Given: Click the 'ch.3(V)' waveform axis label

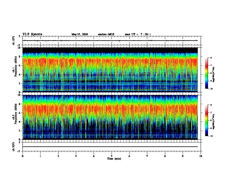Looking at the screenshot, I should (14, 147).
